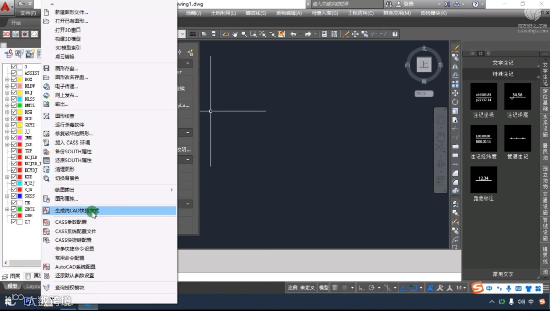Toggle the SXSS layer checkbox
The image size is (550, 311).
click(14, 196)
